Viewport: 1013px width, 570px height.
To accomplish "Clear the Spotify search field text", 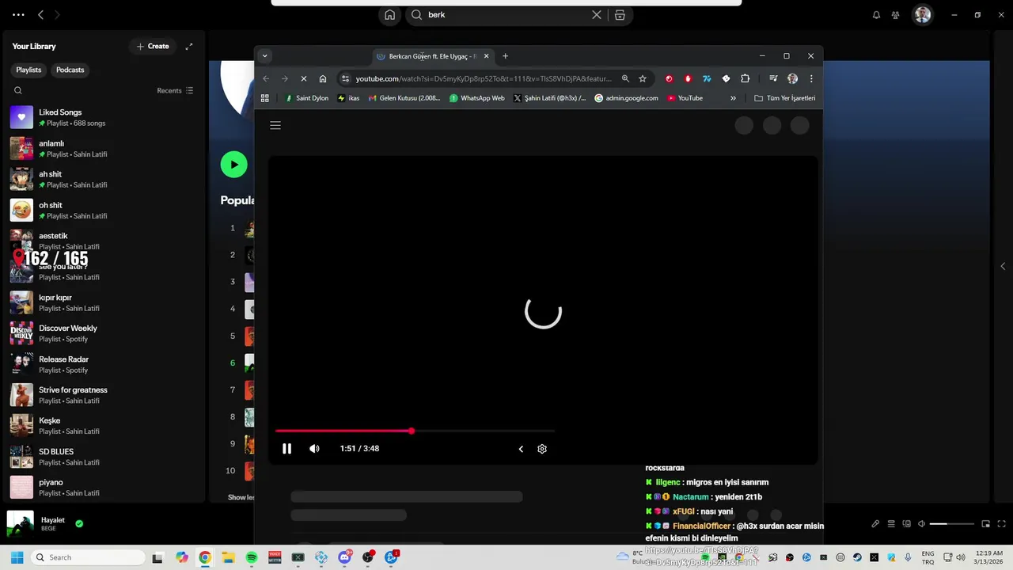I will (597, 15).
